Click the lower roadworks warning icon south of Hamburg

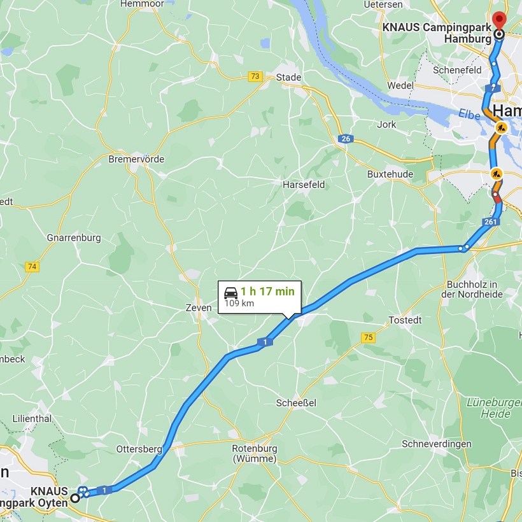(497, 174)
